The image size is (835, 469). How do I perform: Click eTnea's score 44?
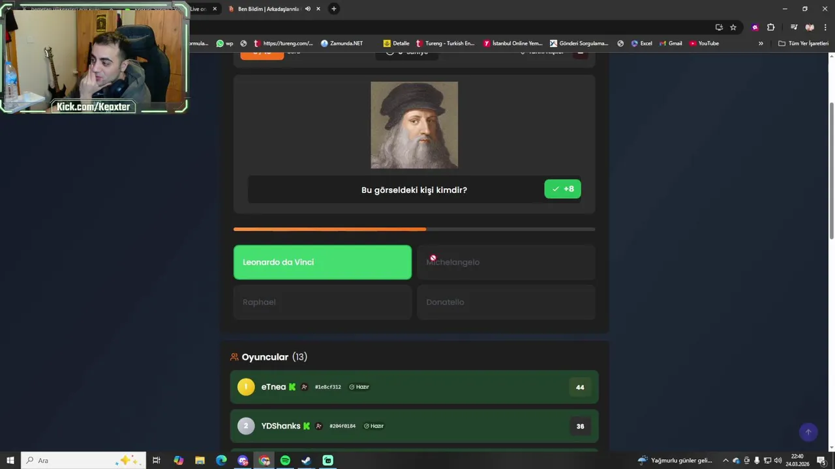pos(580,387)
